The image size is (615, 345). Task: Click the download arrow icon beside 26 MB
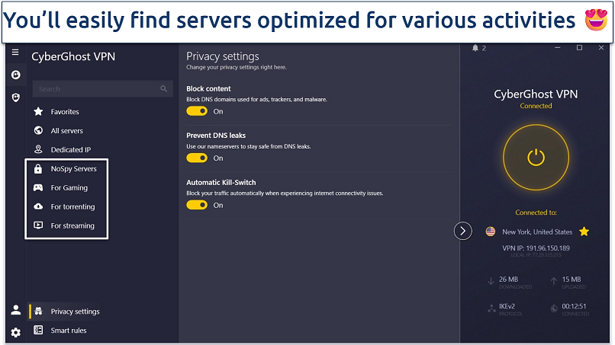point(491,281)
